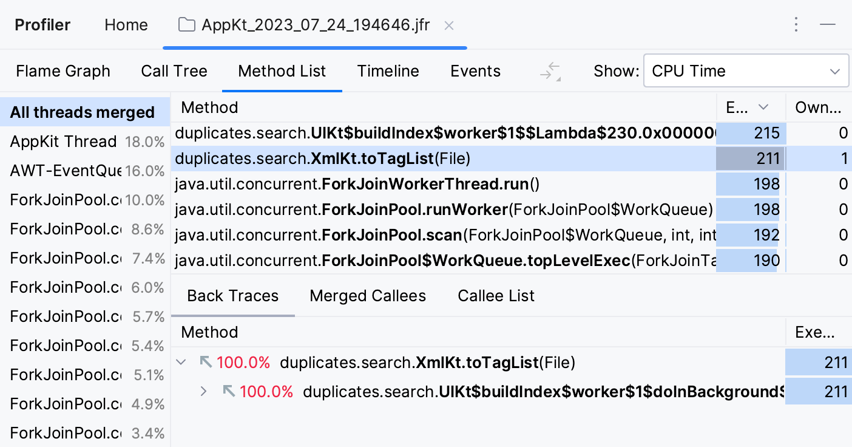
Task: Open the more options kebab menu
Action: click(796, 24)
